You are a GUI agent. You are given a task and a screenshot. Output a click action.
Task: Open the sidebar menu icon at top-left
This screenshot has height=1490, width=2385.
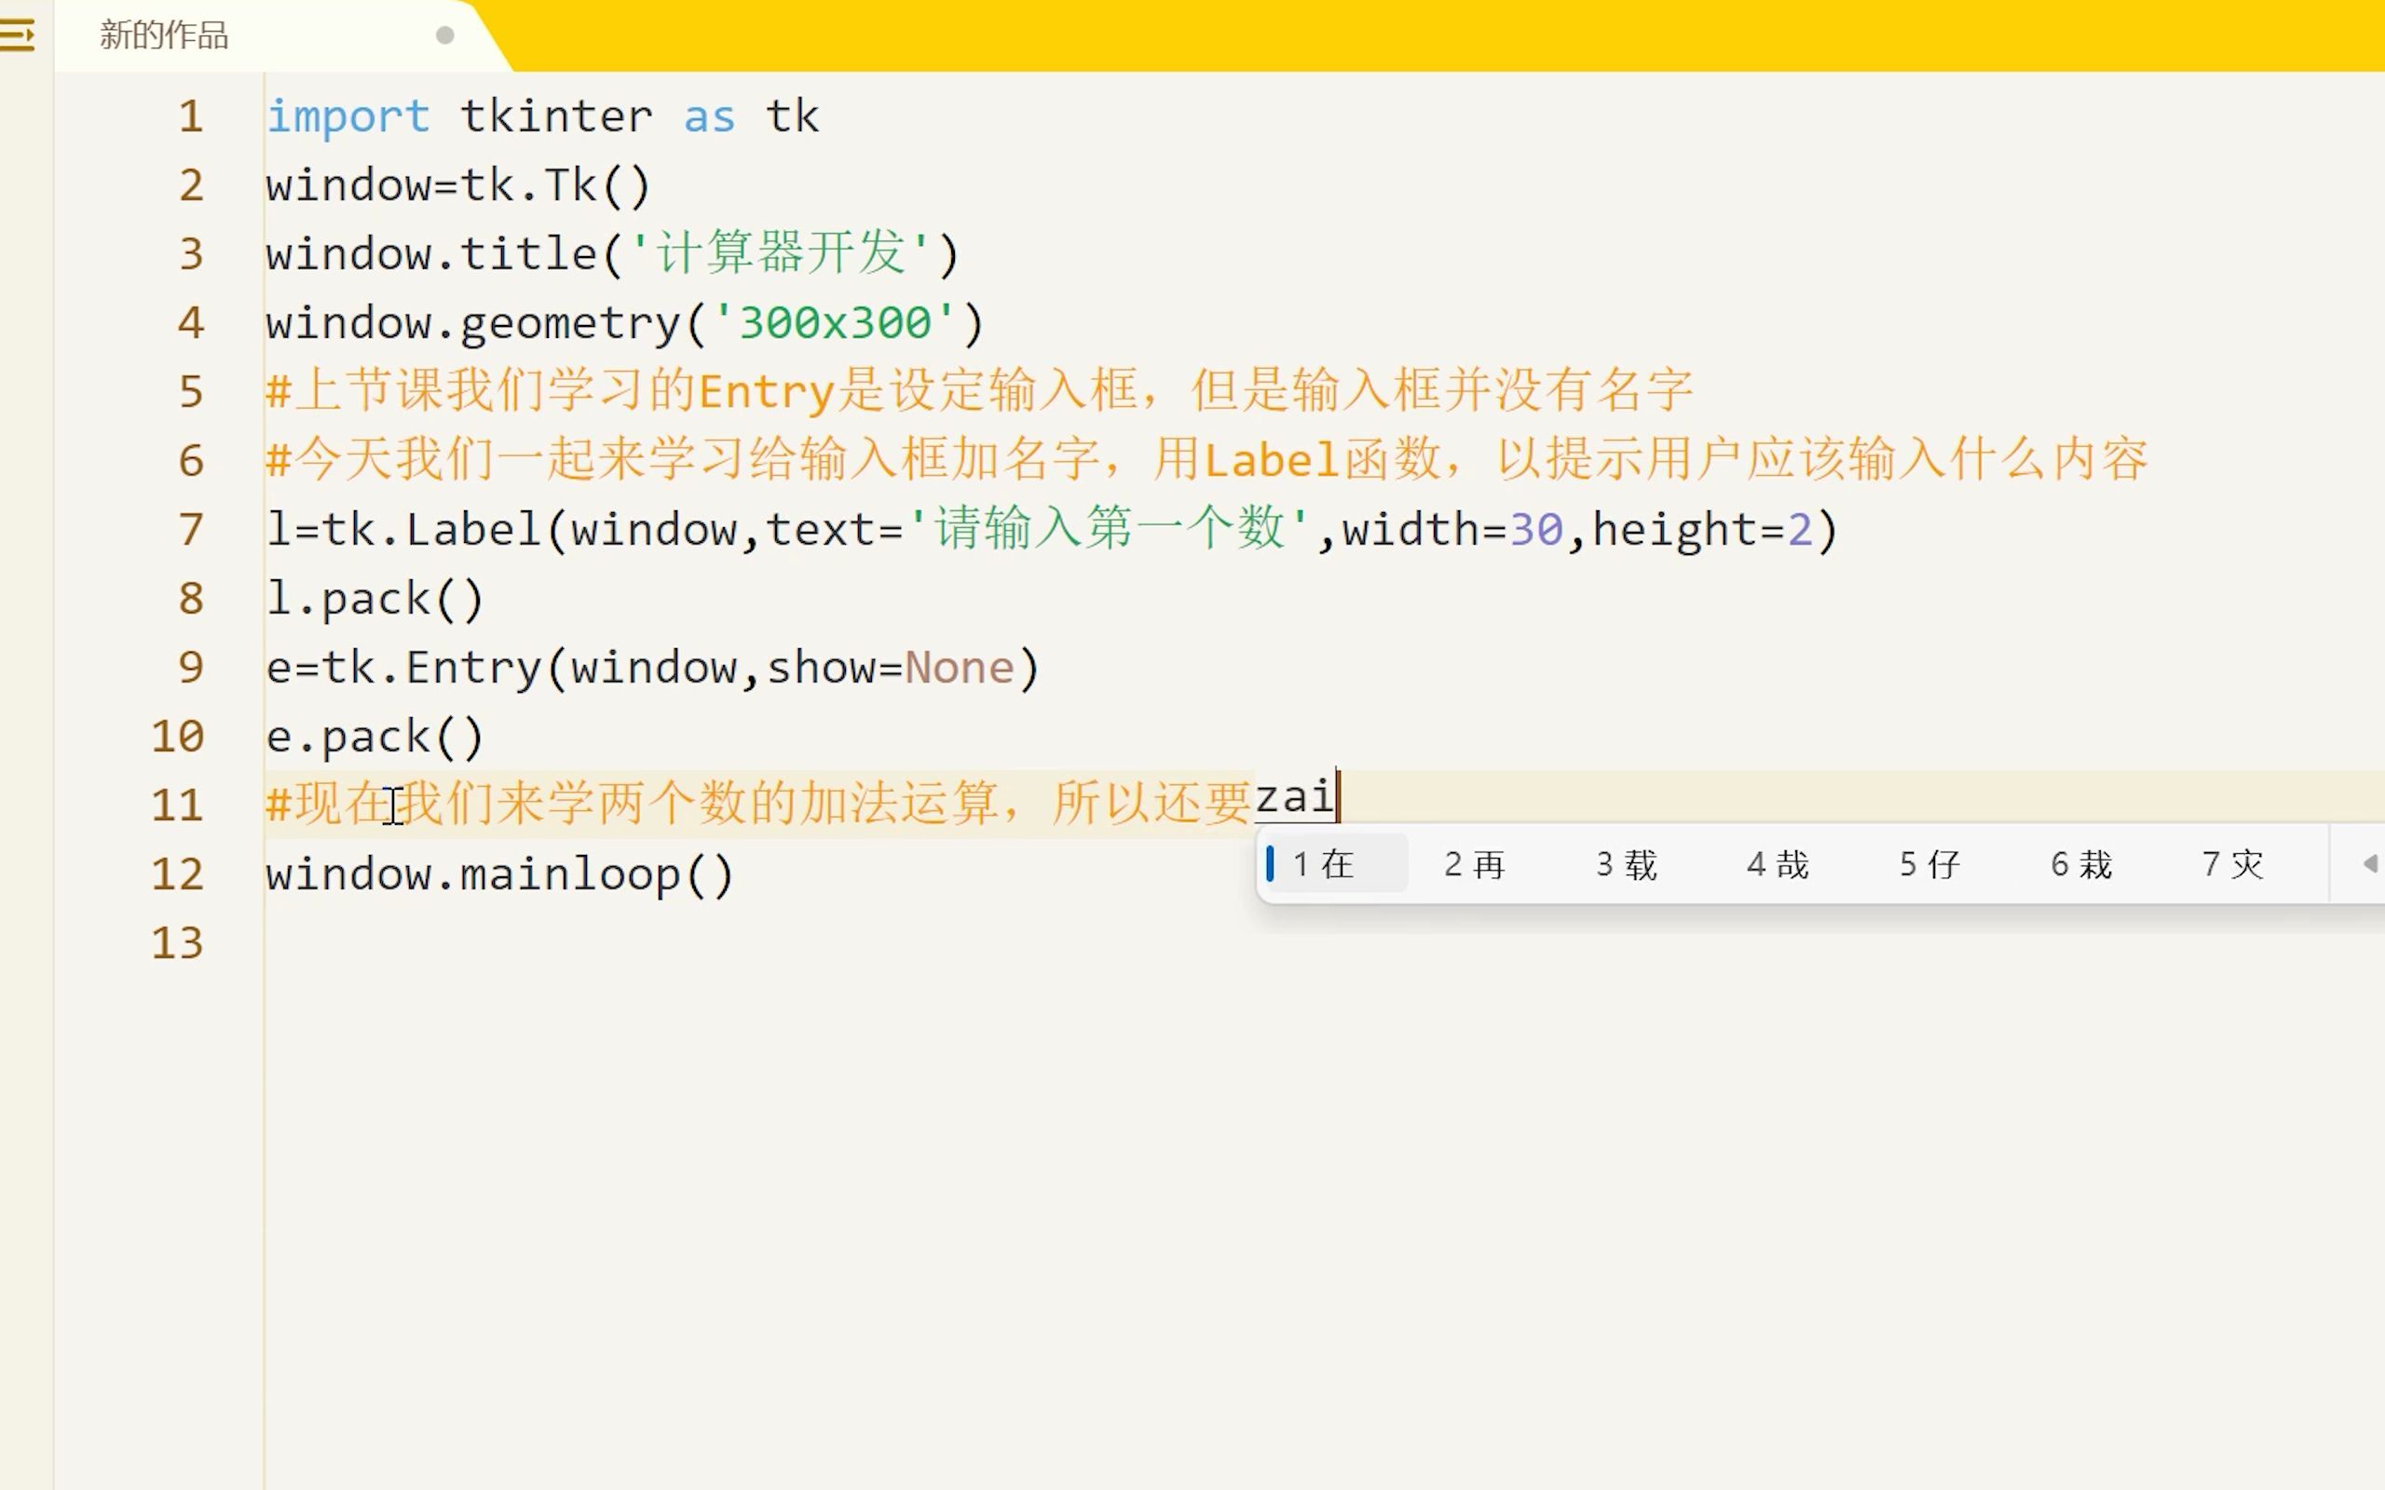[x=17, y=35]
